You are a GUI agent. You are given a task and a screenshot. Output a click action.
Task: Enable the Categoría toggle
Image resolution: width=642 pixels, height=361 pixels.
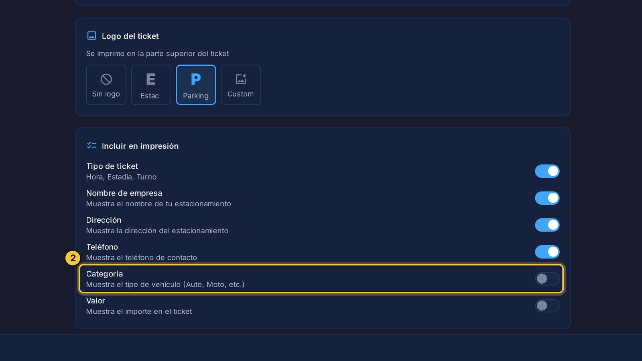coord(547,278)
